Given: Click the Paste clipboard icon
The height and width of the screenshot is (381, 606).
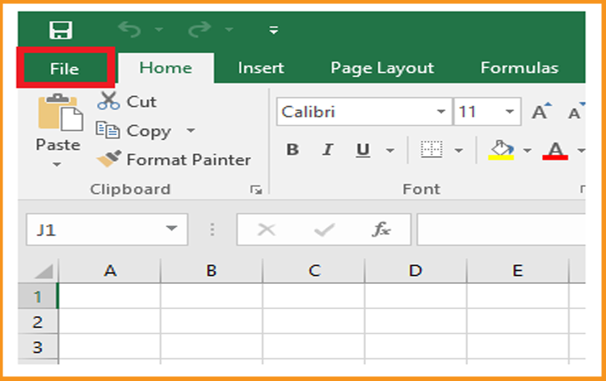Looking at the screenshot, I should coord(60,112).
